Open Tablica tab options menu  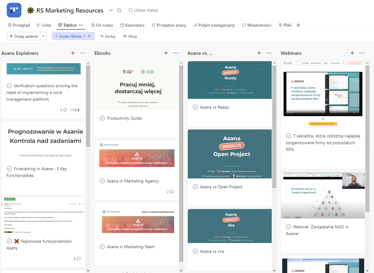(81, 25)
